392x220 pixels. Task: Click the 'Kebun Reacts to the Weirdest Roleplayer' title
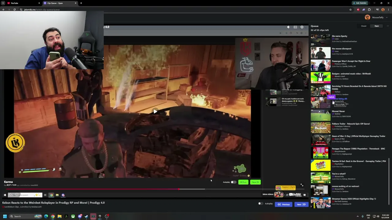point(54,203)
